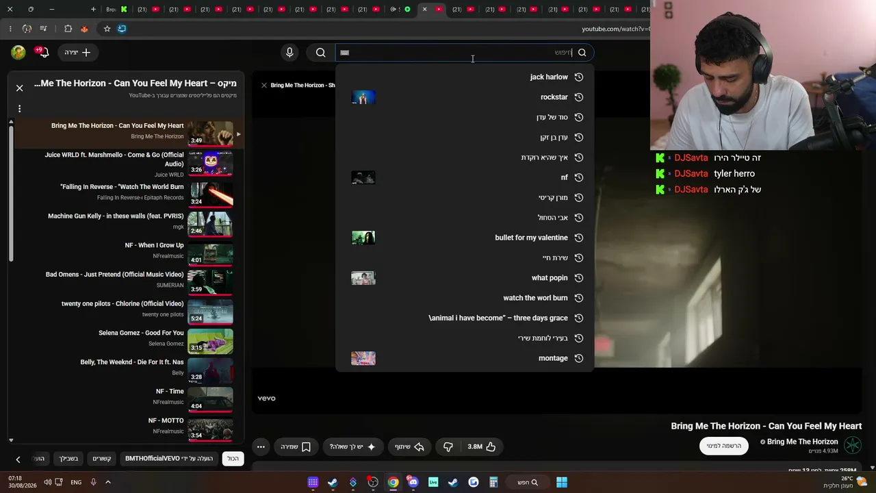Like the video with 3.8M likes
The width and height of the screenshot is (876, 493).
[x=482, y=446]
